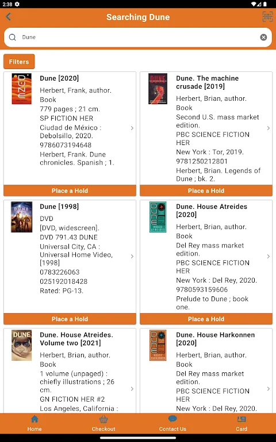This screenshot has height=442, width=276.
Task: Open Contact Us chat icon
Action: tap(172, 424)
